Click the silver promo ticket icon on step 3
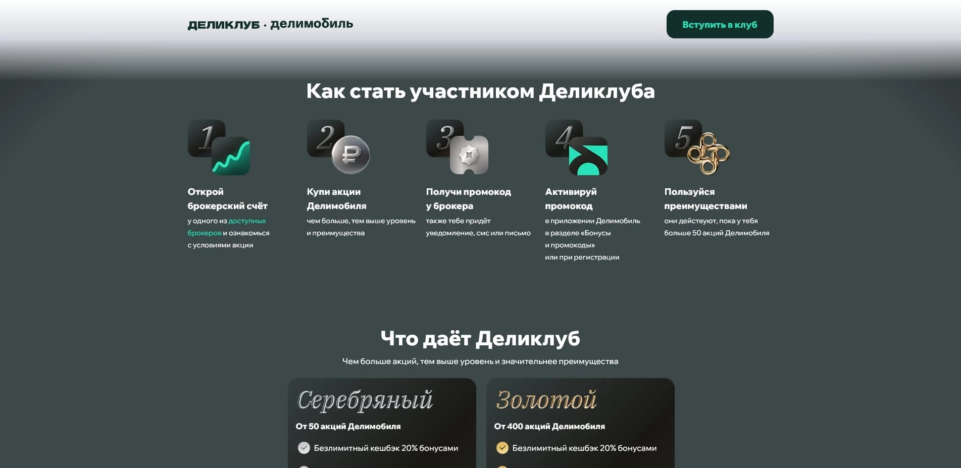961x468 pixels. coord(470,154)
